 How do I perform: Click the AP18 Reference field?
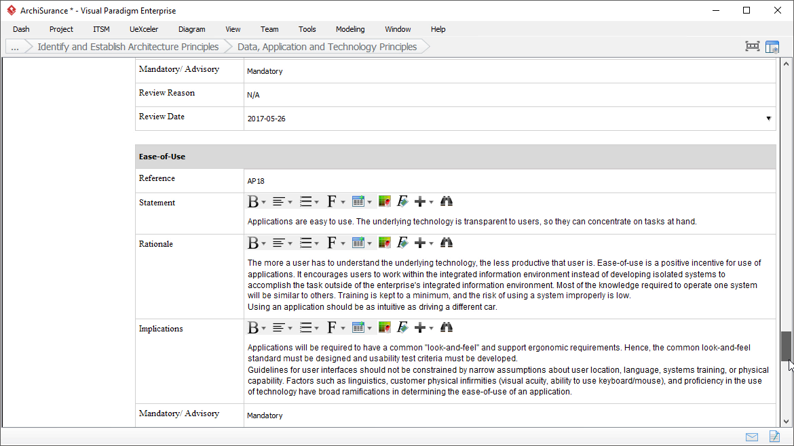510,181
